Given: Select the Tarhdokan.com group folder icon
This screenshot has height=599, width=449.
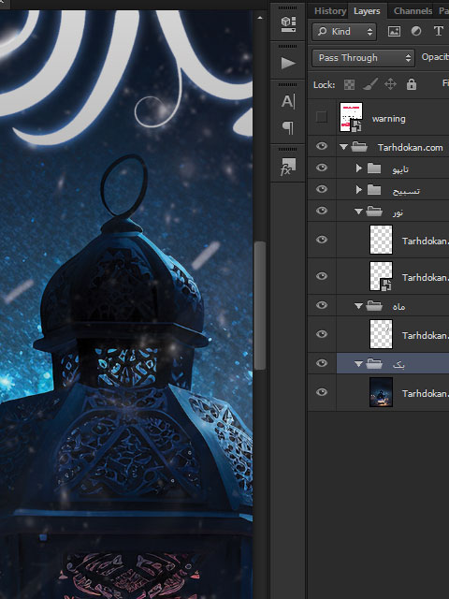Looking at the screenshot, I should [359, 147].
